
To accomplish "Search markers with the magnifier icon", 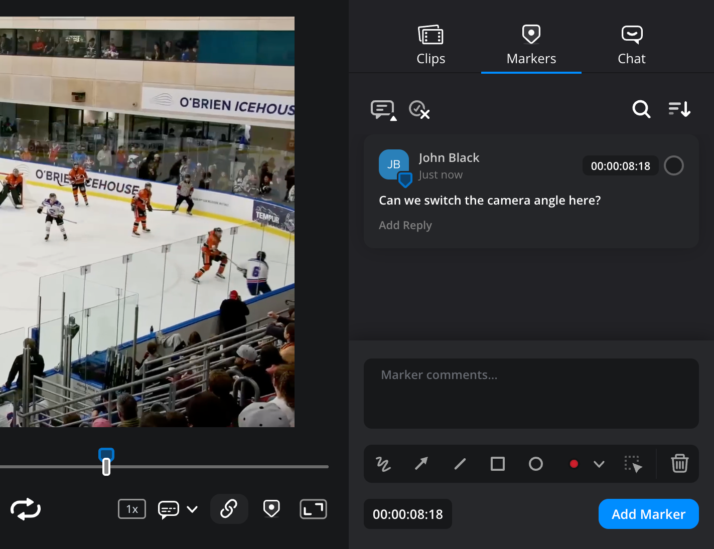I will (x=641, y=109).
